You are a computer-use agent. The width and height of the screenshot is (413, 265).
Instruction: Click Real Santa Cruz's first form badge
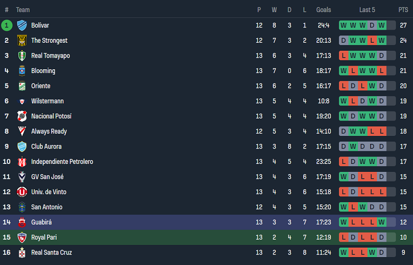click(x=344, y=253)
